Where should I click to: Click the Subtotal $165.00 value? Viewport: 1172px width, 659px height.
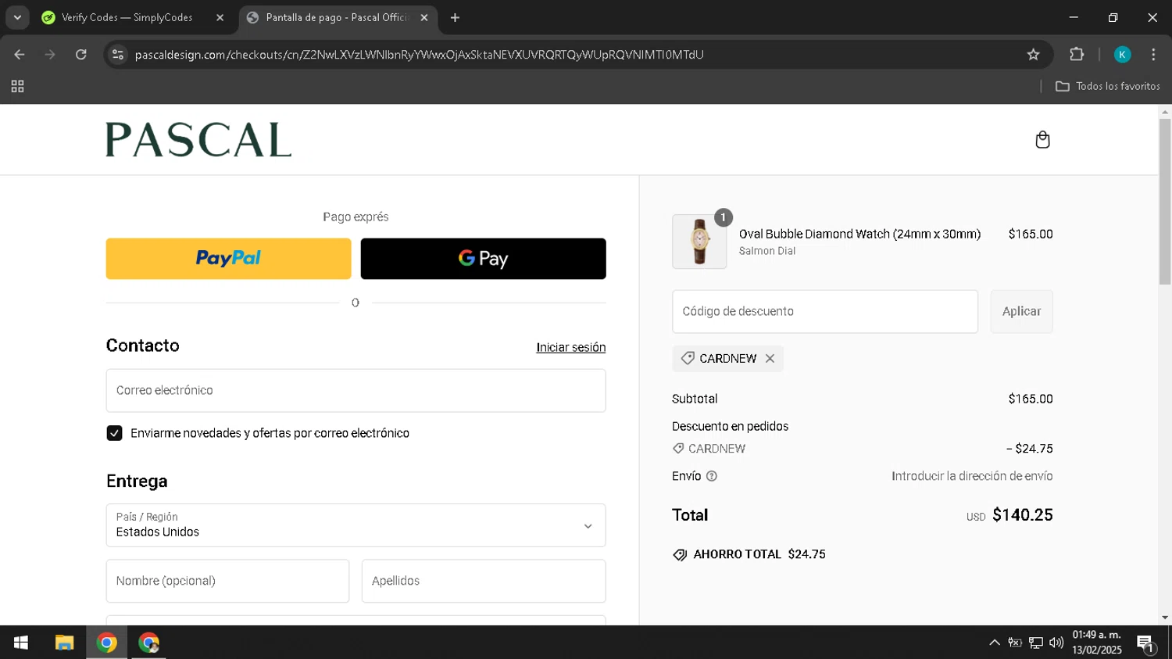coord(1031,399)
